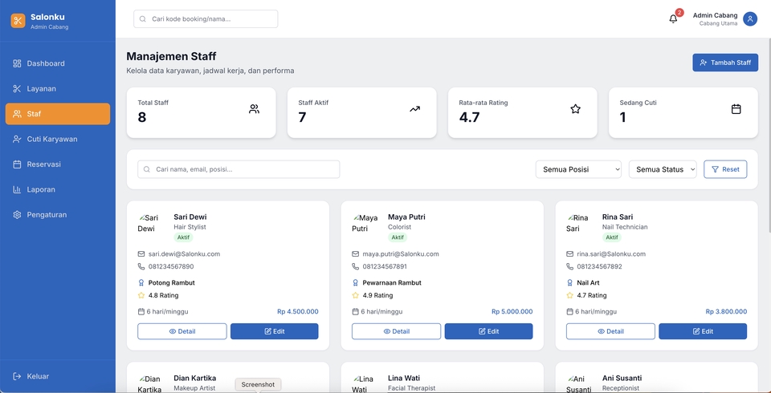Click the envelope icon beside Sari Dewi's email
The width and height of the screenshot is (771, 393).
(141, 254)
